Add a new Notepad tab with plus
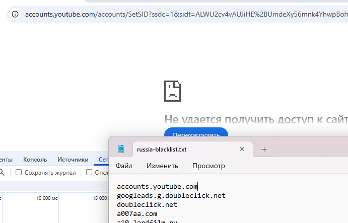348x223 pixels. pyautogui.click(x=264, y=150)
